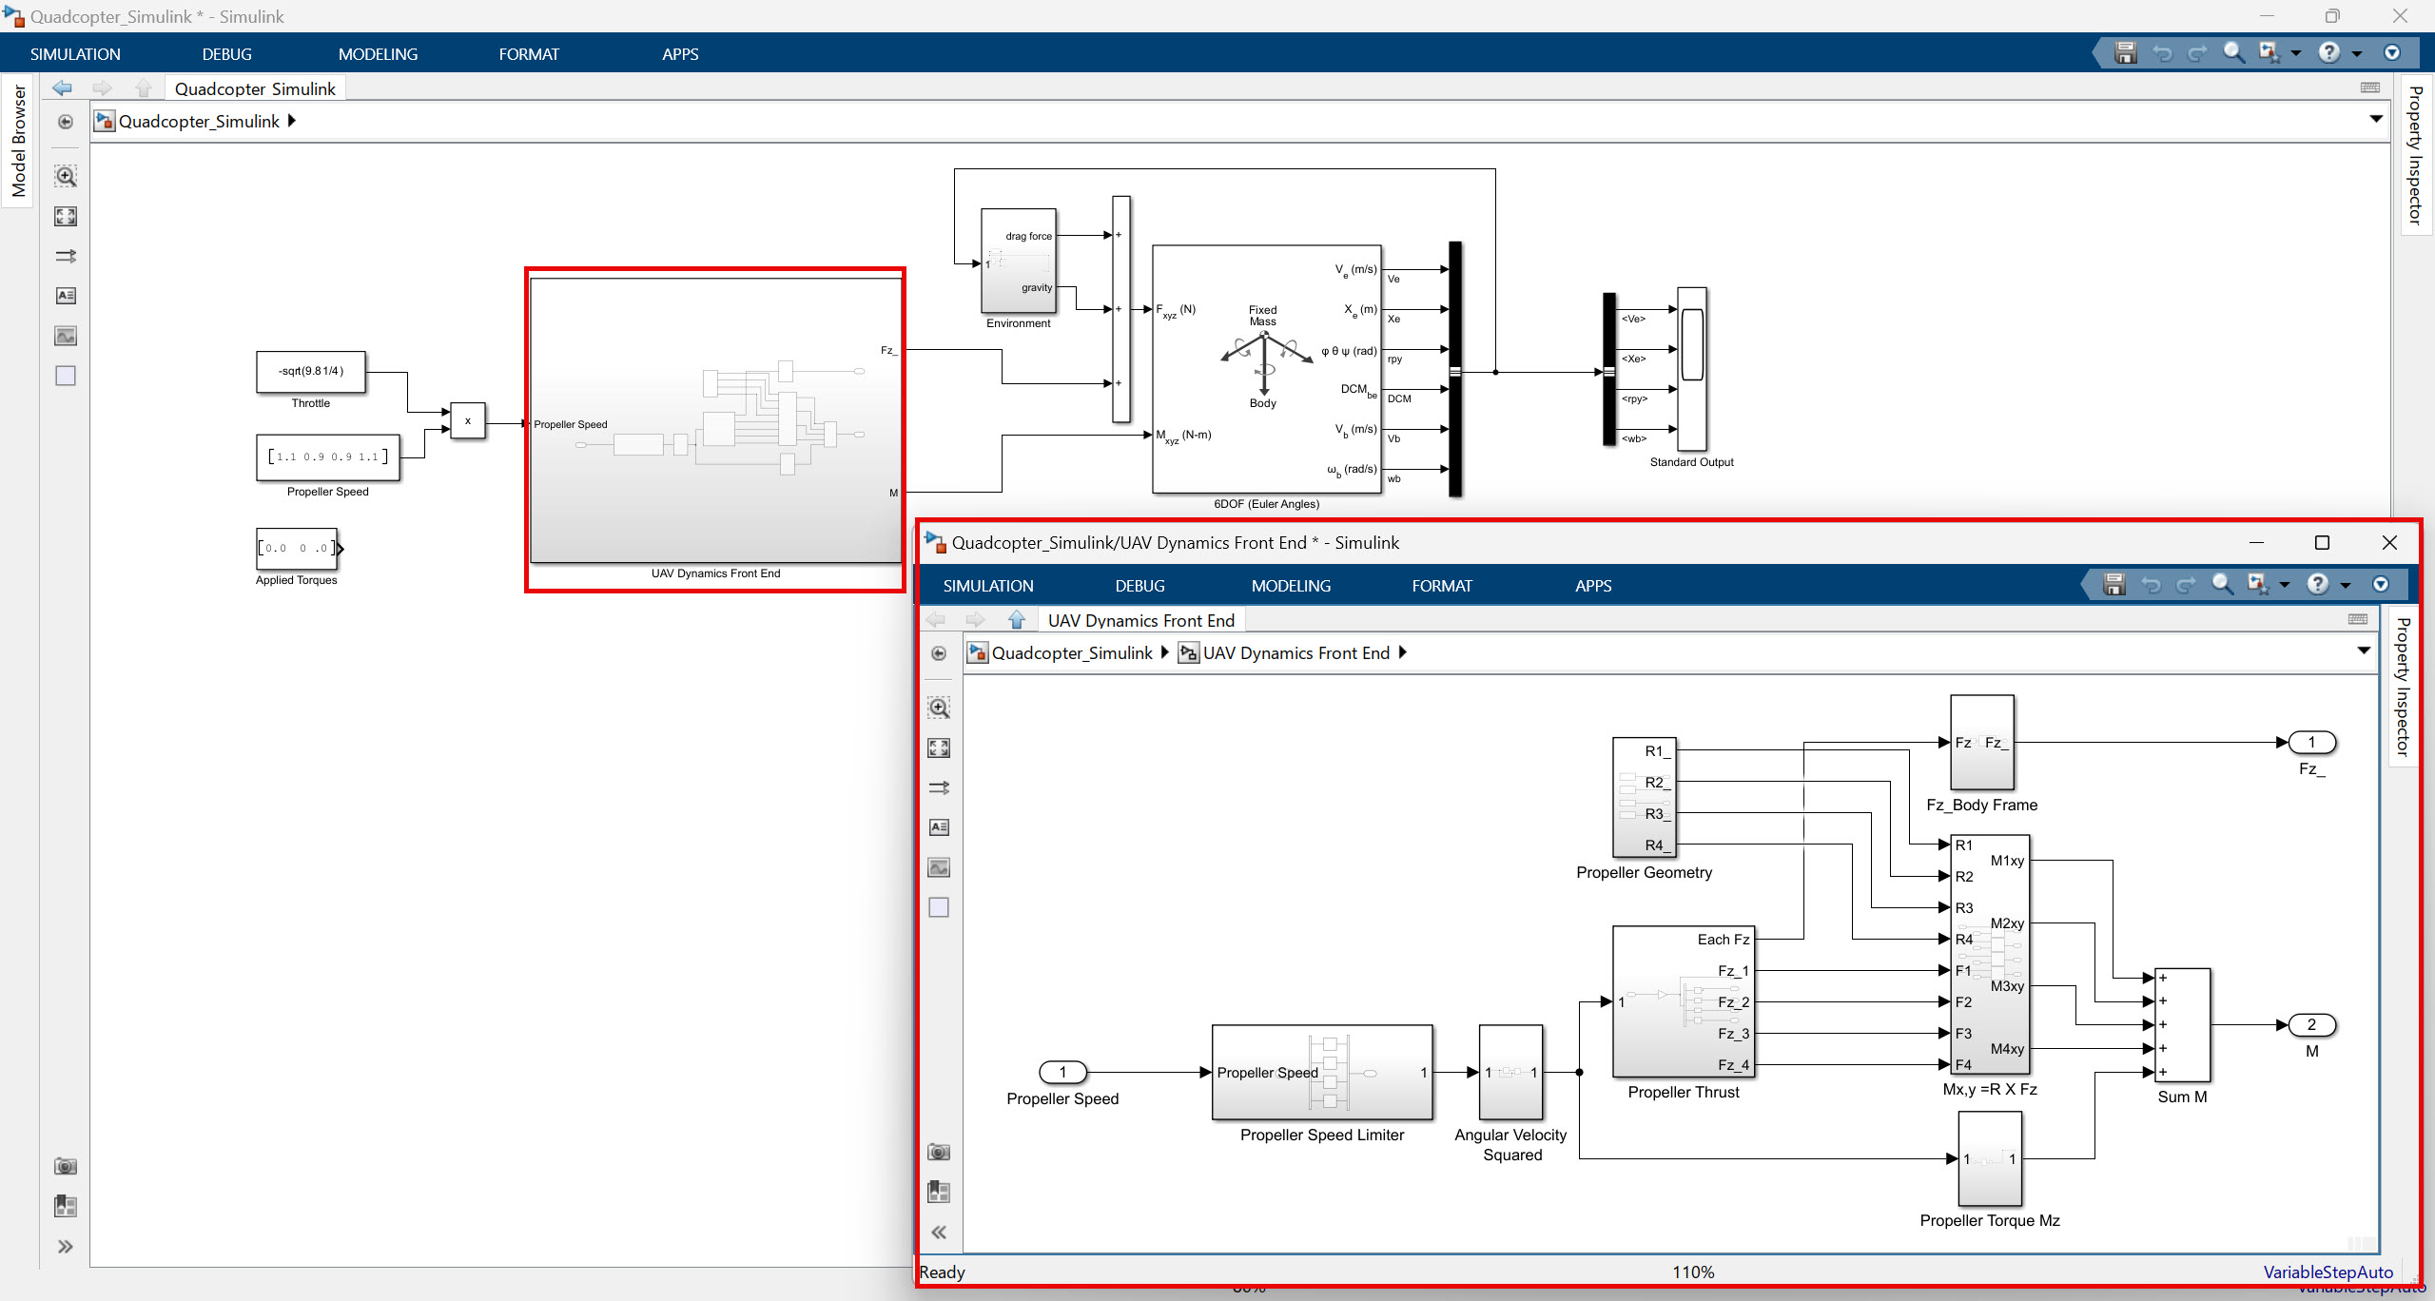The width and height of the screenshot is (2435, 1301).
Task: Expand toolstrip circular arrow in main window
Action: pos(2392,53)
